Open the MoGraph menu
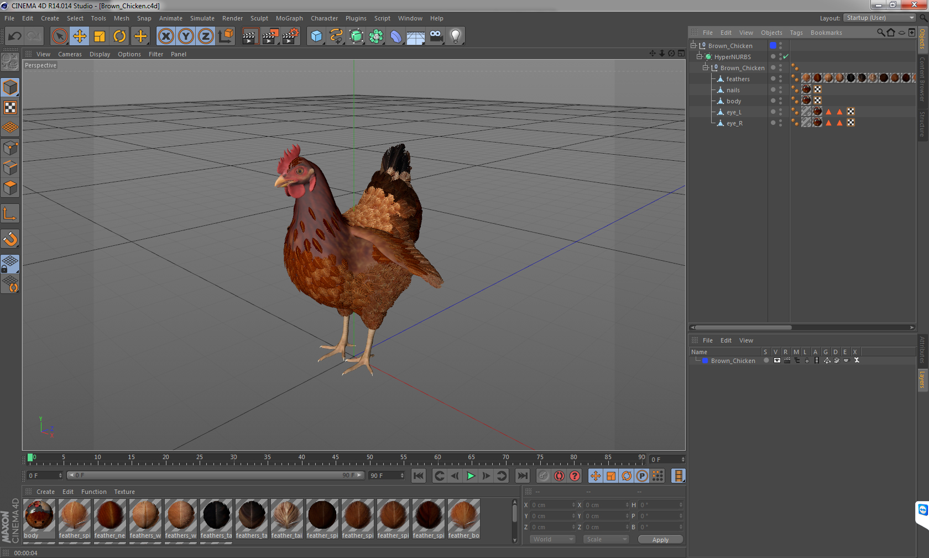This screenshot has width=929, height=558. tap(289, 18)
